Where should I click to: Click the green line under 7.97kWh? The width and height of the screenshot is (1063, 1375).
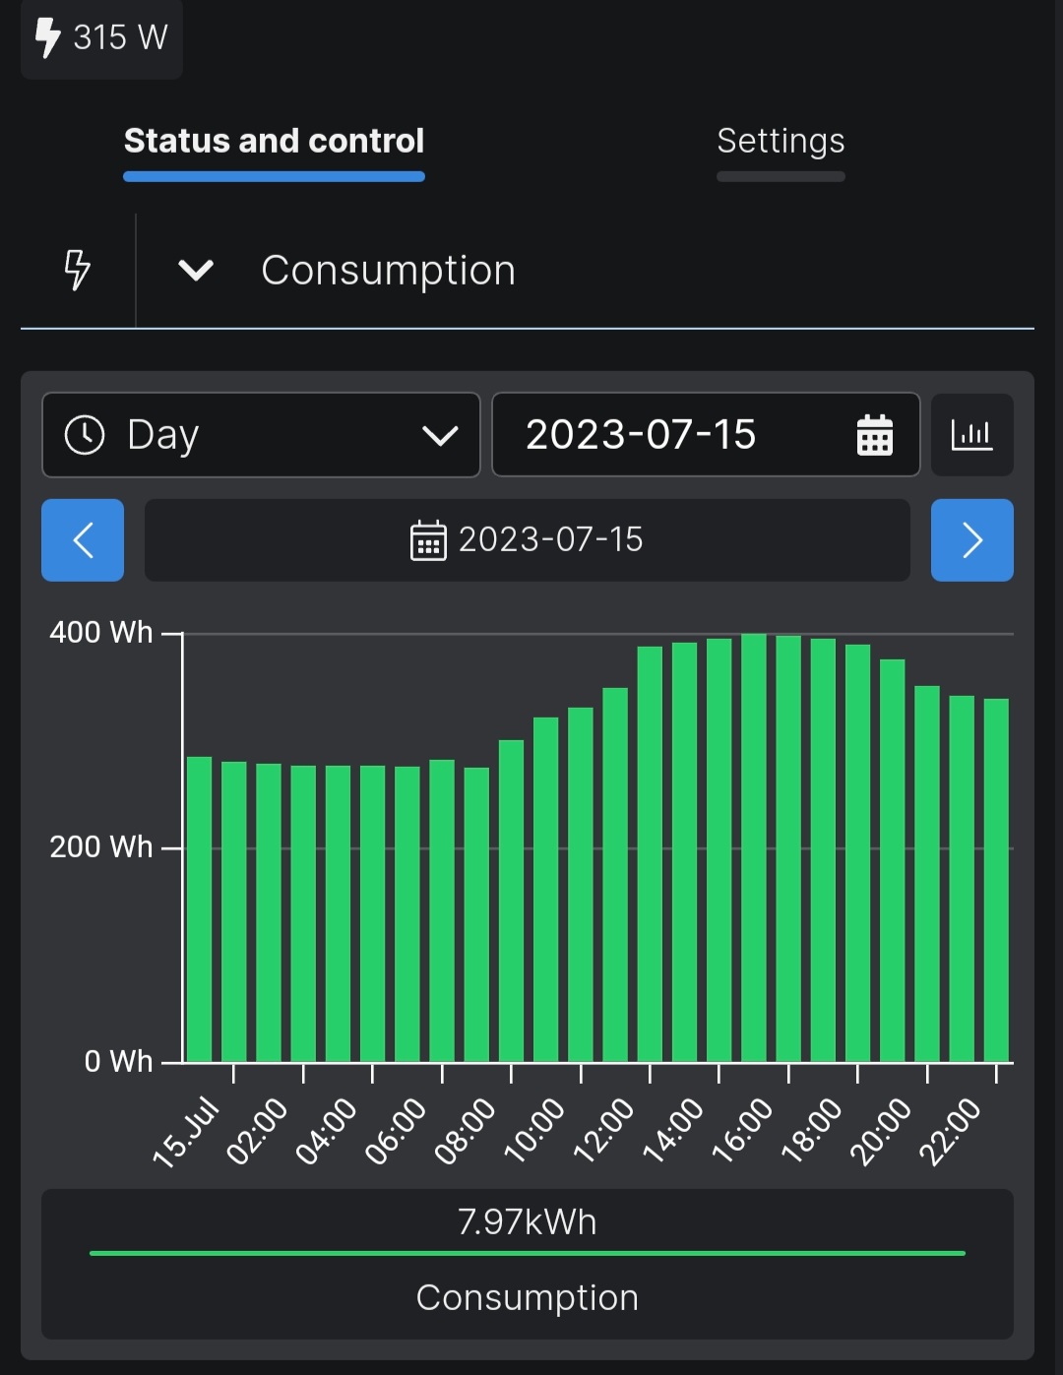527,1253
